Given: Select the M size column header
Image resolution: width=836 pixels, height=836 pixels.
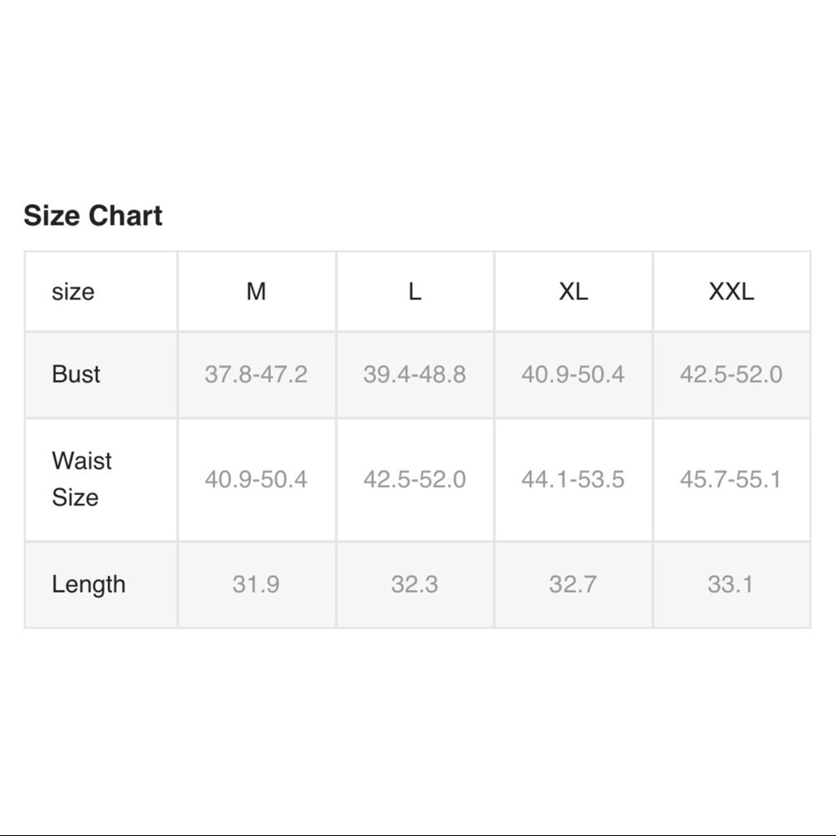Looking at the screenshot, I should point(256,292).
